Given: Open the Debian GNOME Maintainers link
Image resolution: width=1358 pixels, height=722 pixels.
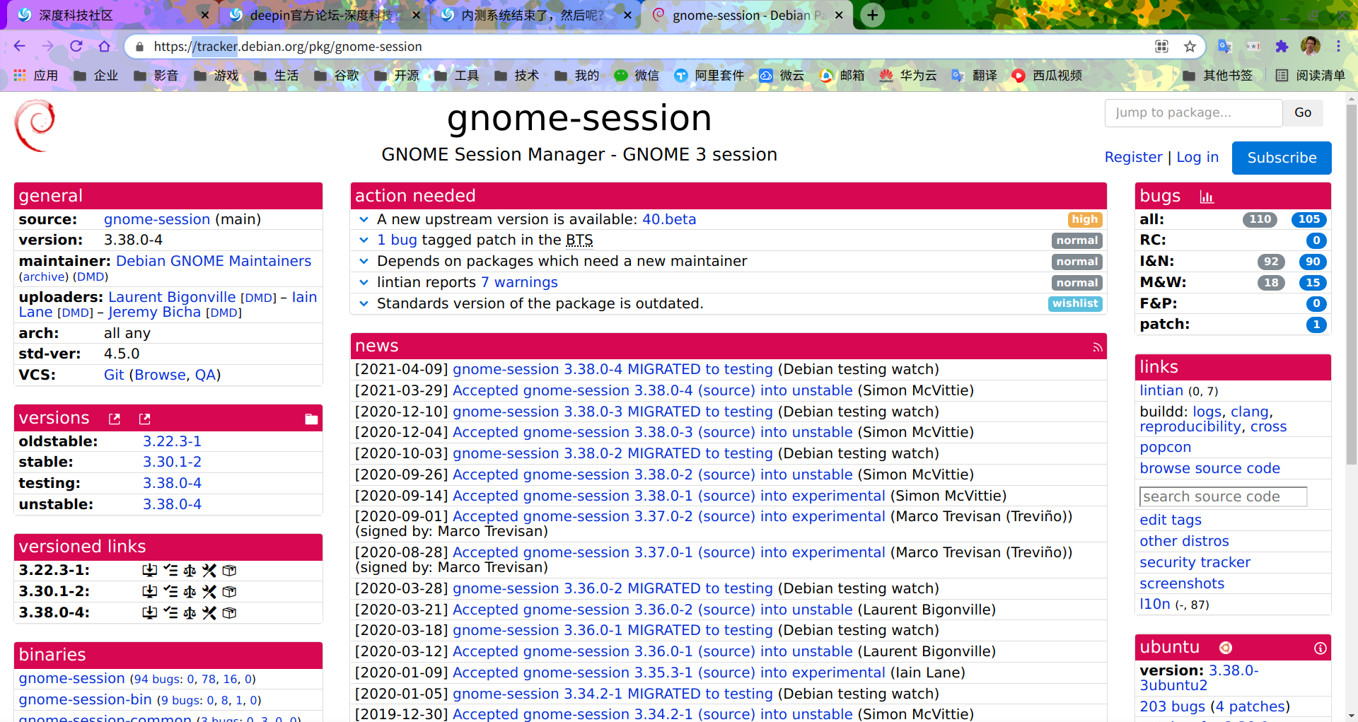Looking at the screenshot, I should (x=214, y=261).
